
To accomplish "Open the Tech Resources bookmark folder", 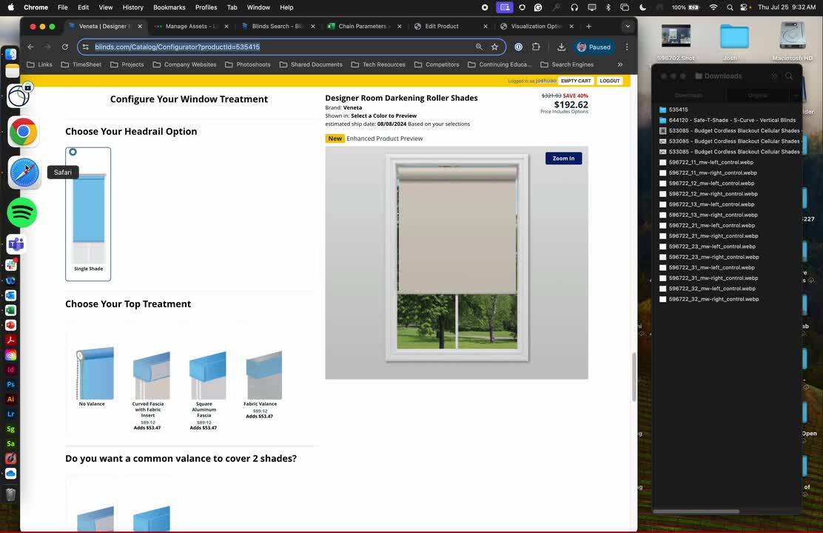I will (x=378, y=64).
